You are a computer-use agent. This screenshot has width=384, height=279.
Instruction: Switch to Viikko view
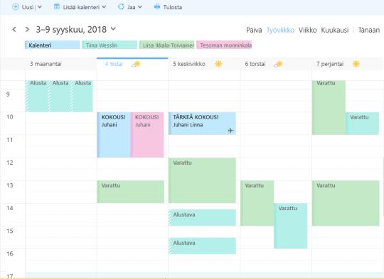tap(308, 30)
